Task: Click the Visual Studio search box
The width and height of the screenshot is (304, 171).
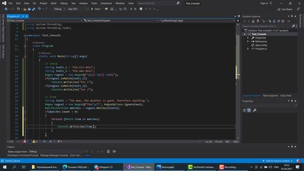Action: tap(158, 3)
